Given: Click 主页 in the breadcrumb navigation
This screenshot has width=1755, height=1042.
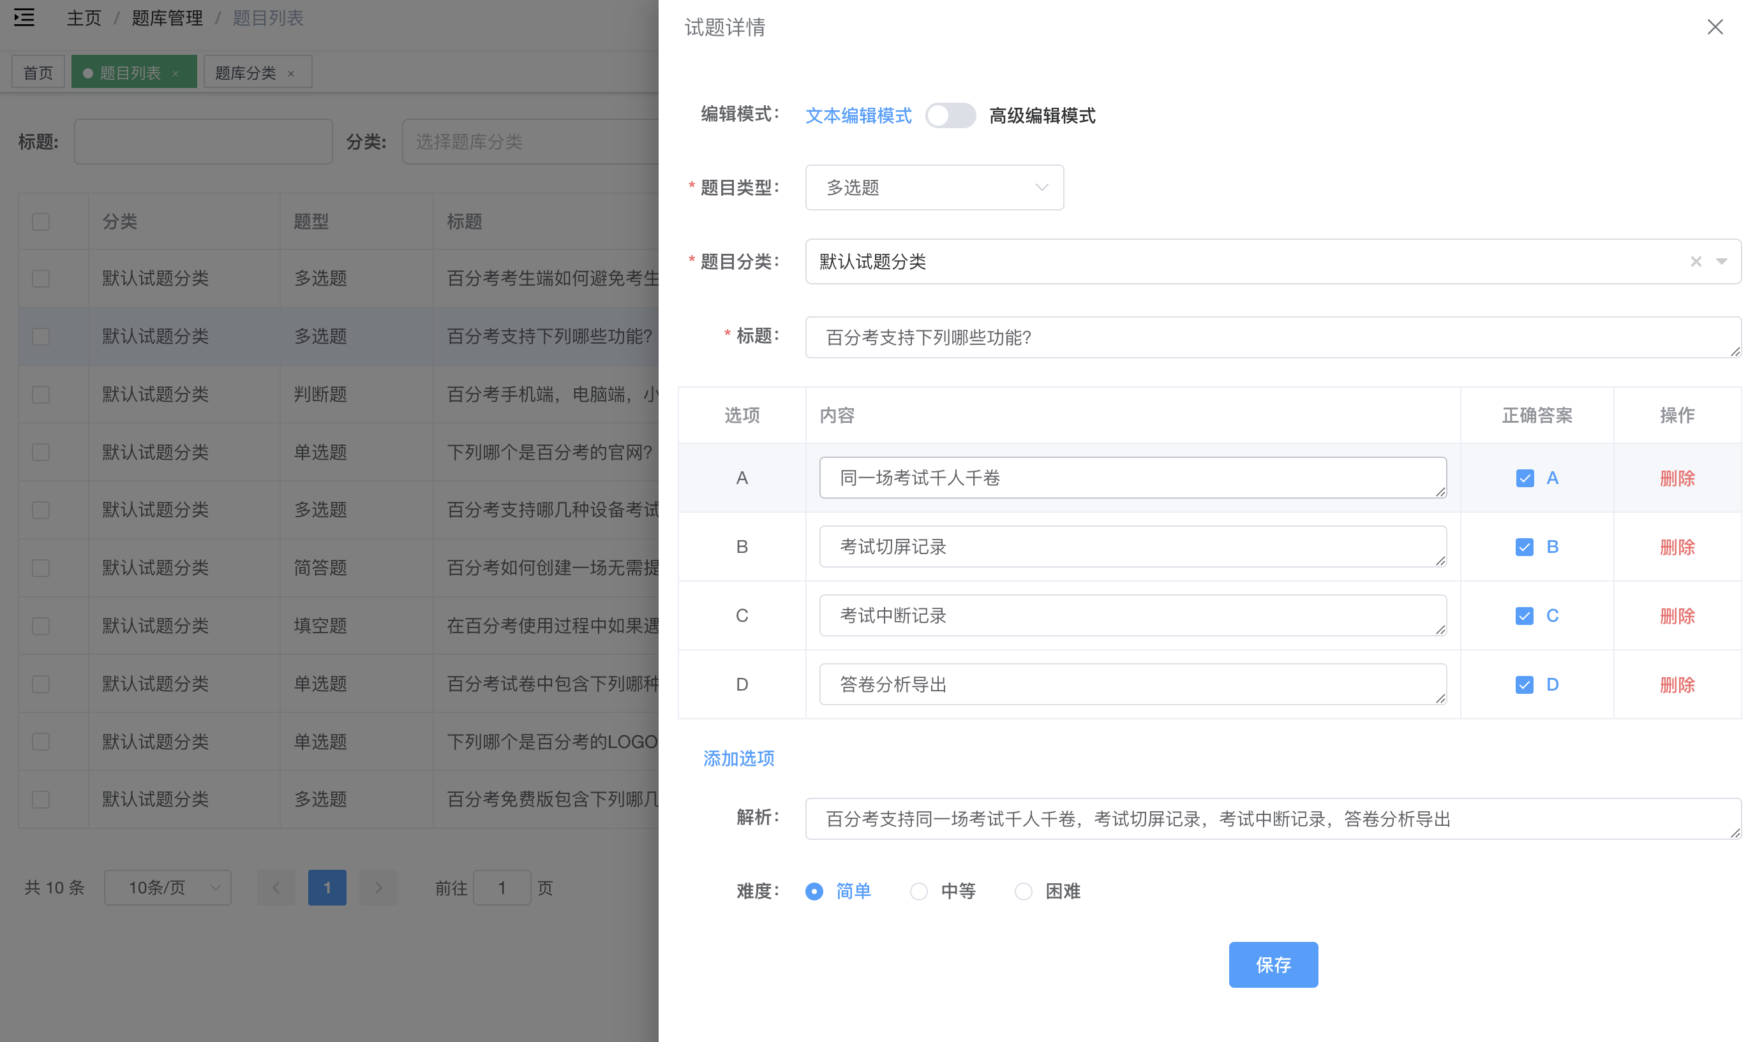Looking at the screenshot, I should [83, 18].
